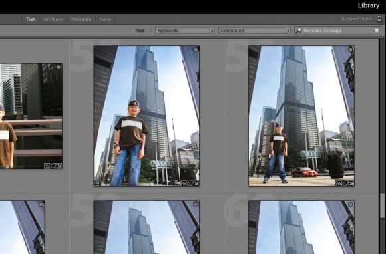The height and width of the screenshot is (254, 386).
Task: Open the Contain All rule dropdown
Action: click(x=254, y=30)
